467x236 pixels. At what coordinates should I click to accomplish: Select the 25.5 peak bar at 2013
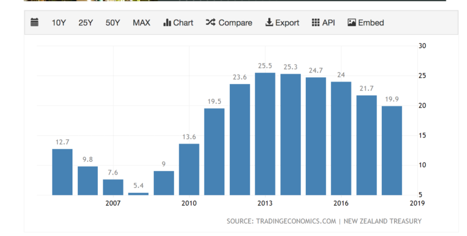(x=265, y=134)
